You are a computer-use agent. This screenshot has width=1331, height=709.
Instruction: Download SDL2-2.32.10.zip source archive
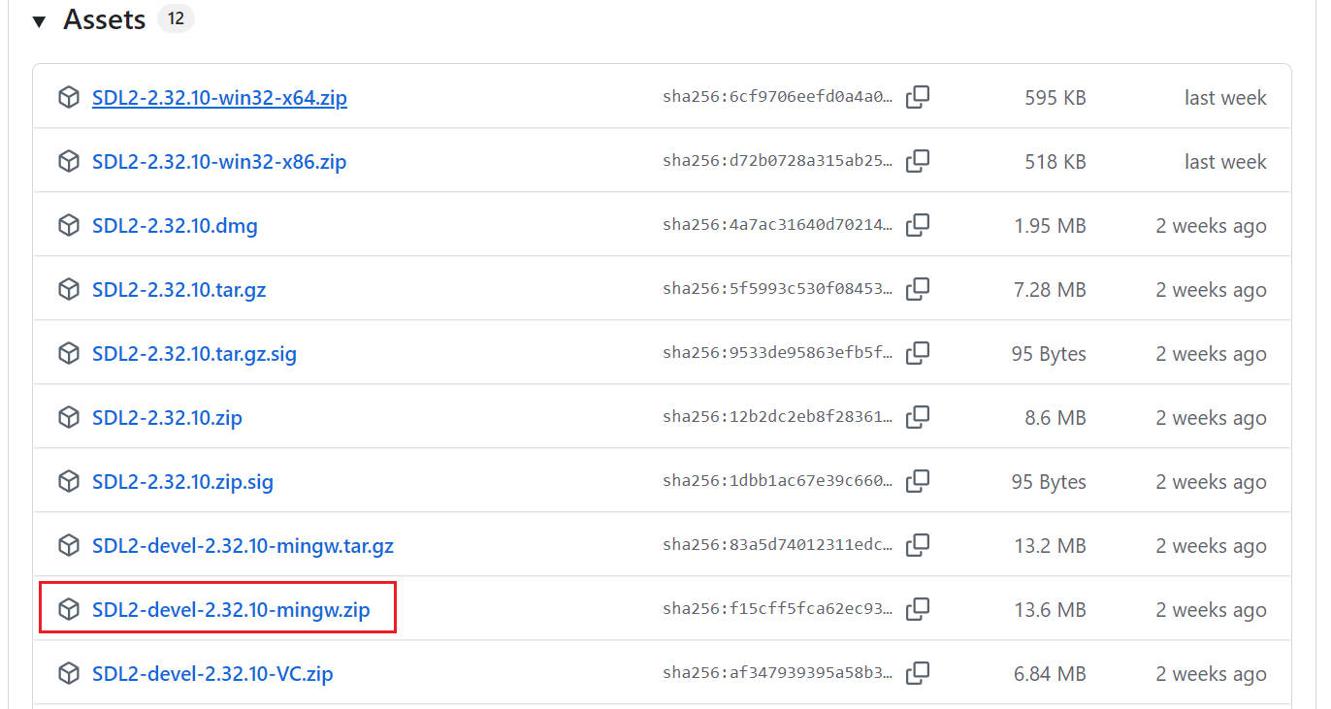pos(167,418)
